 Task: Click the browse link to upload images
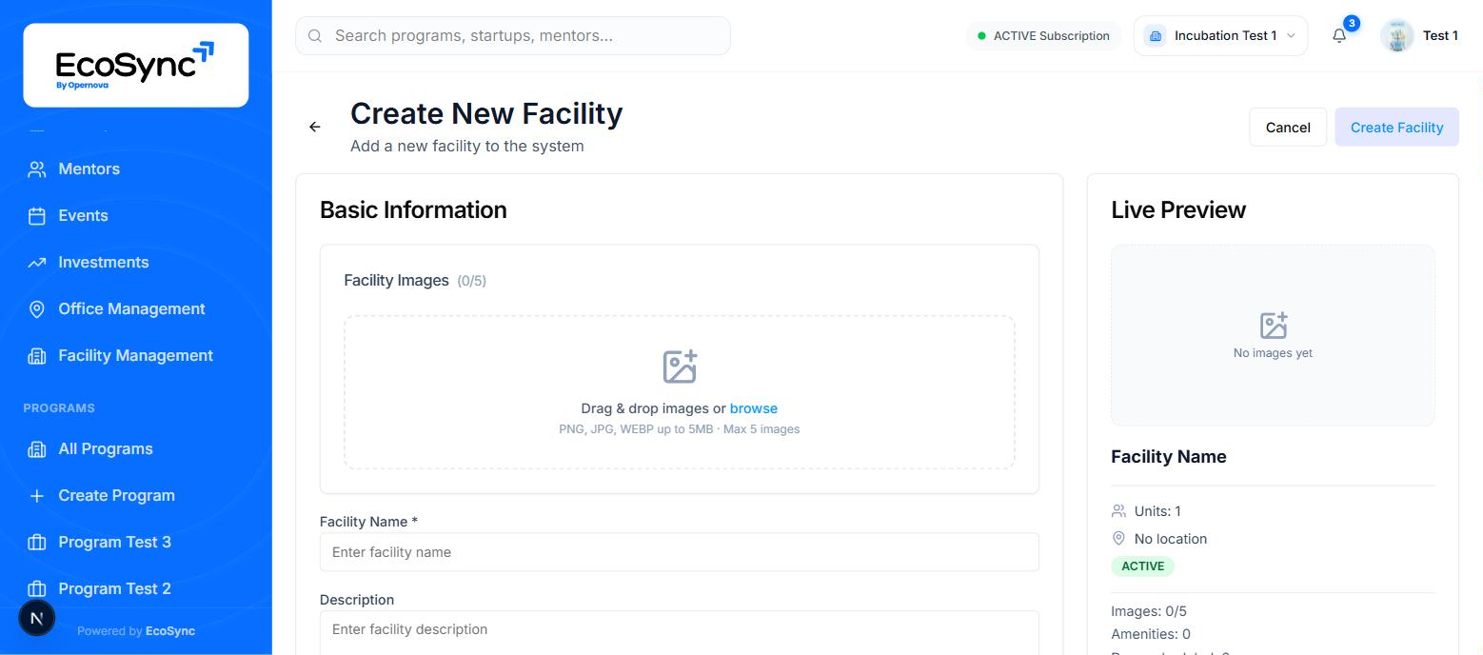tap(754, 408)
